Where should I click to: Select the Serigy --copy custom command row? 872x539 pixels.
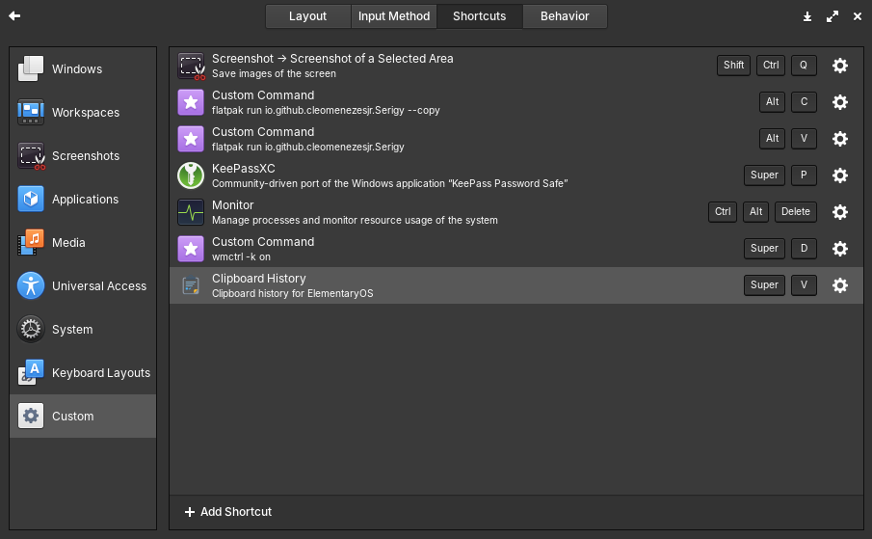(434, 102)
